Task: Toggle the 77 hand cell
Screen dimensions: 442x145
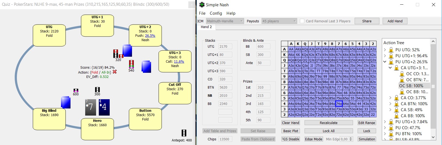Action: click(339, 87)
